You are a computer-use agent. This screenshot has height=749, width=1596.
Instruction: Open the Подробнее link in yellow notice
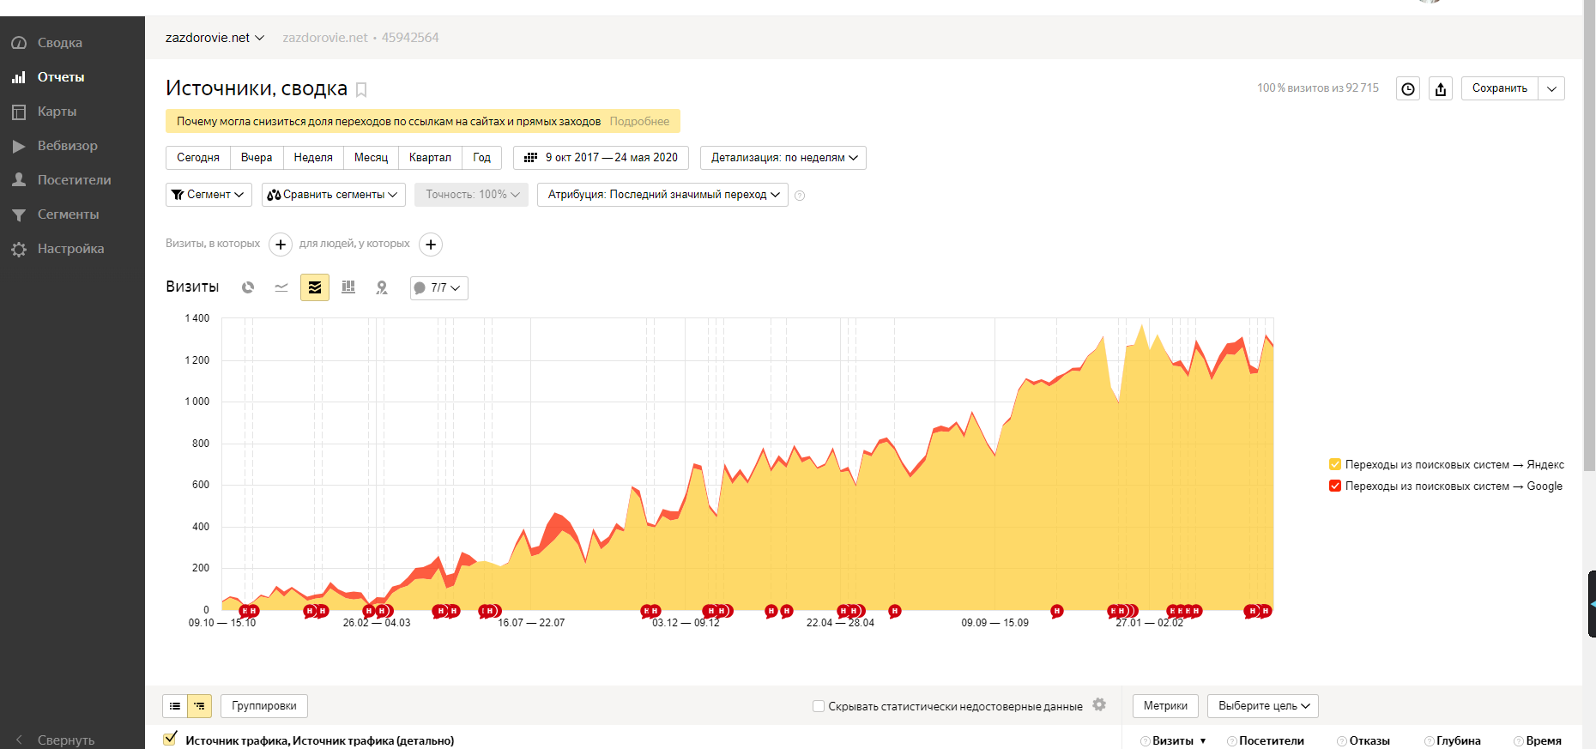(639, 121)
